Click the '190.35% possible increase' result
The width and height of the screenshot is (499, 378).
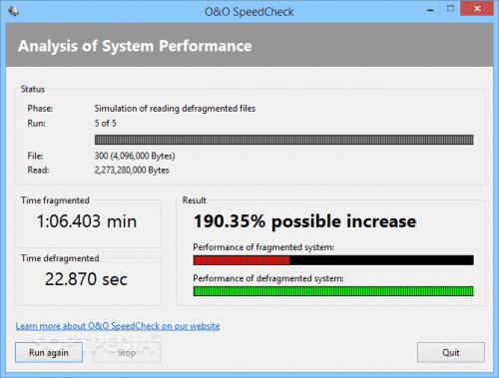pos(304,221)
